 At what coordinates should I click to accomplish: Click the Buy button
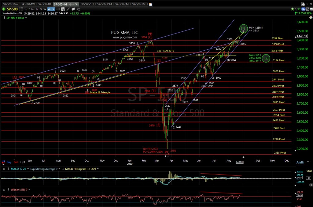coord(9,162)
